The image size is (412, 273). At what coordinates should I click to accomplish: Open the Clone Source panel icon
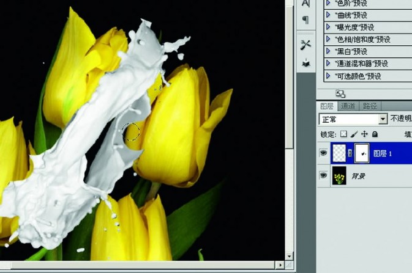point(305,63)
